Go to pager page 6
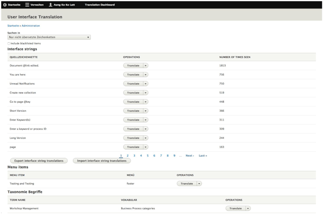The image size is (324, 214). (154, 156)
